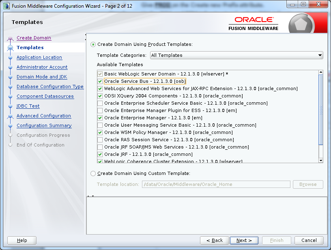Go to Advanced Configuration step
This screenshot has width=331, height=250.
pyautogui.click(x=44, y=116)
